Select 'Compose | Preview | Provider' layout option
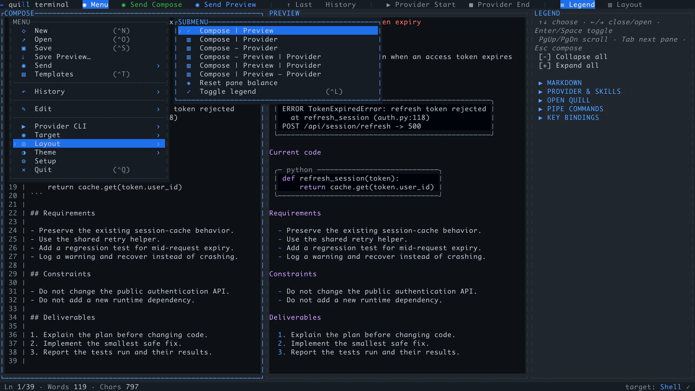695x391 pixels. tap(278, 66)
